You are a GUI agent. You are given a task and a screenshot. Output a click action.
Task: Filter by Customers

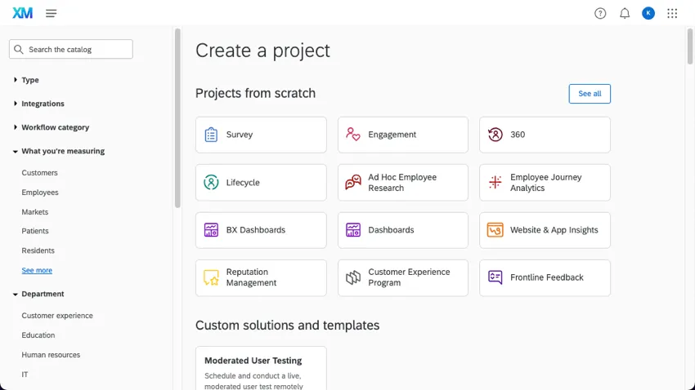pos(39,173)
